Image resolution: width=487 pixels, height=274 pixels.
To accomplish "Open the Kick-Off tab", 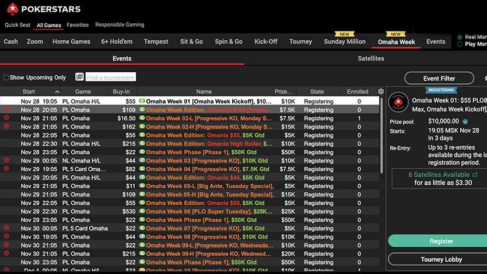I will point(266,41).
